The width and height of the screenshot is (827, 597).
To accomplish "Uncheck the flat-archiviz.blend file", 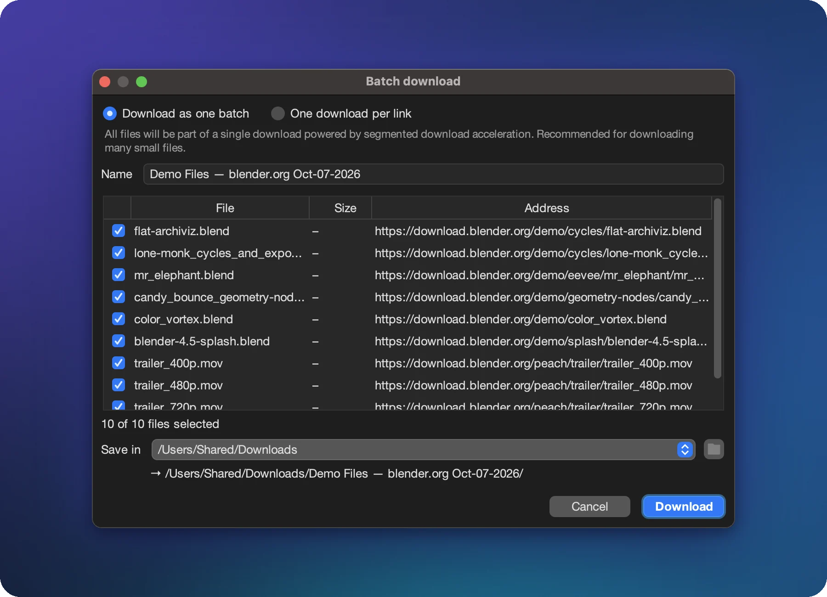I will coord(119,231).
